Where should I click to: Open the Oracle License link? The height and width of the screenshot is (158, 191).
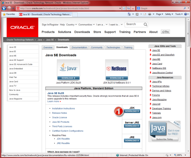60,118
